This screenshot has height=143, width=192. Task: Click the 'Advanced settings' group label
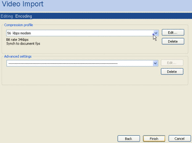coord(18,56)
